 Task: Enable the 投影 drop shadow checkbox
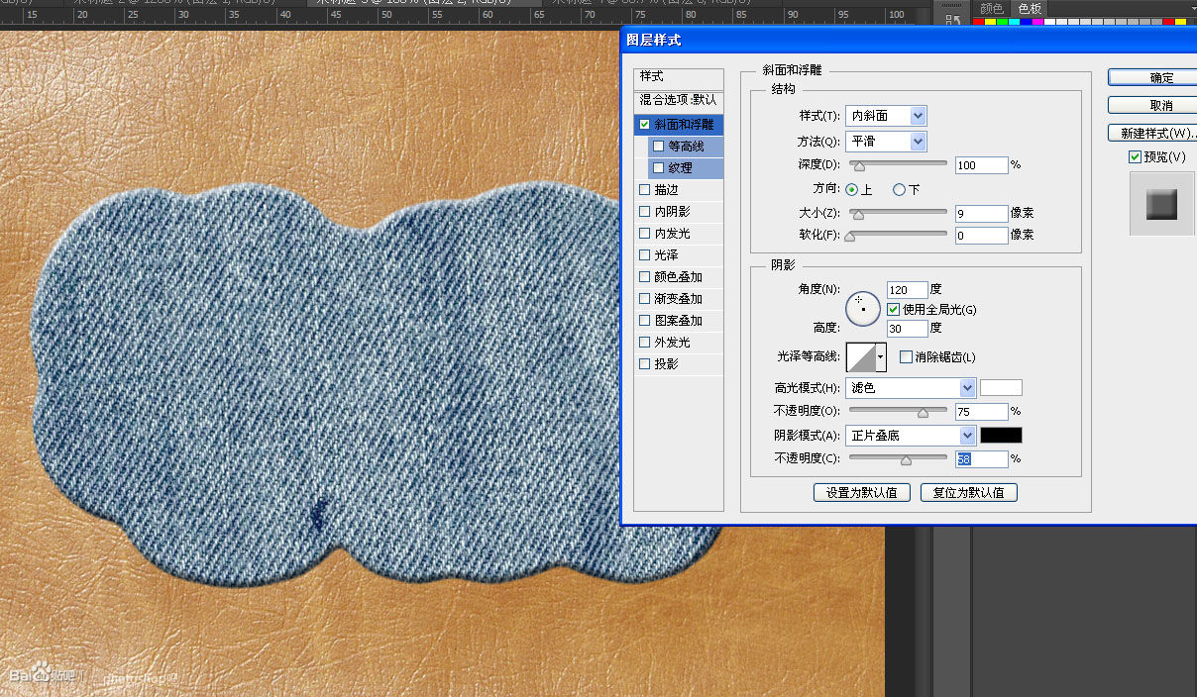(x=645, y=364)
